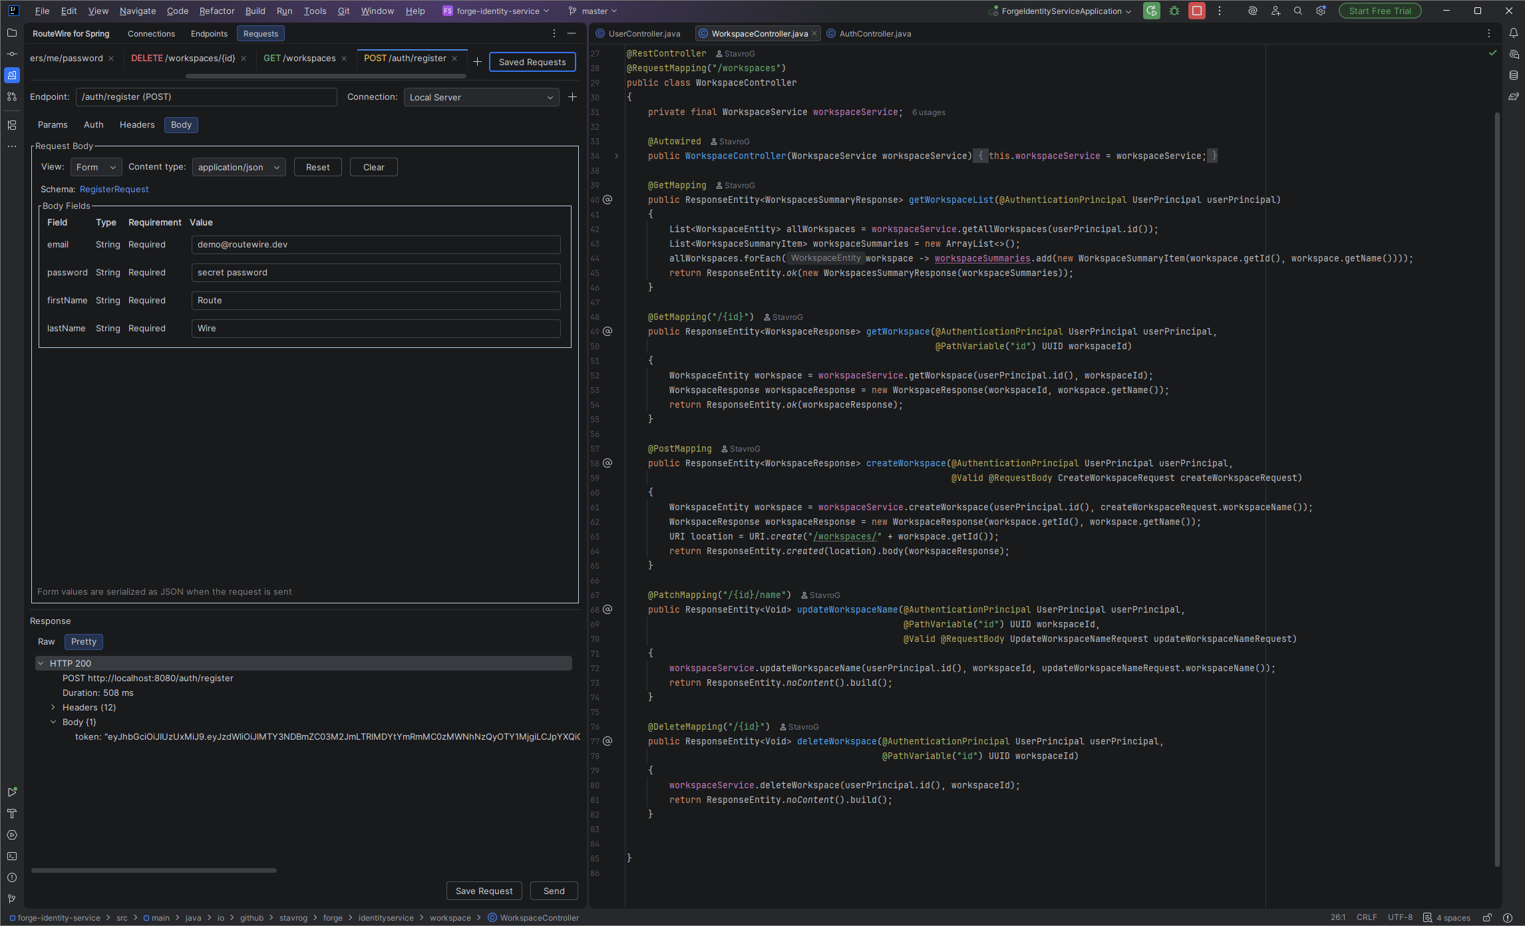The height and width of the screenshot is (926, 1525).
Task: Open the Build hammer tool window
Action: point(11,814)
